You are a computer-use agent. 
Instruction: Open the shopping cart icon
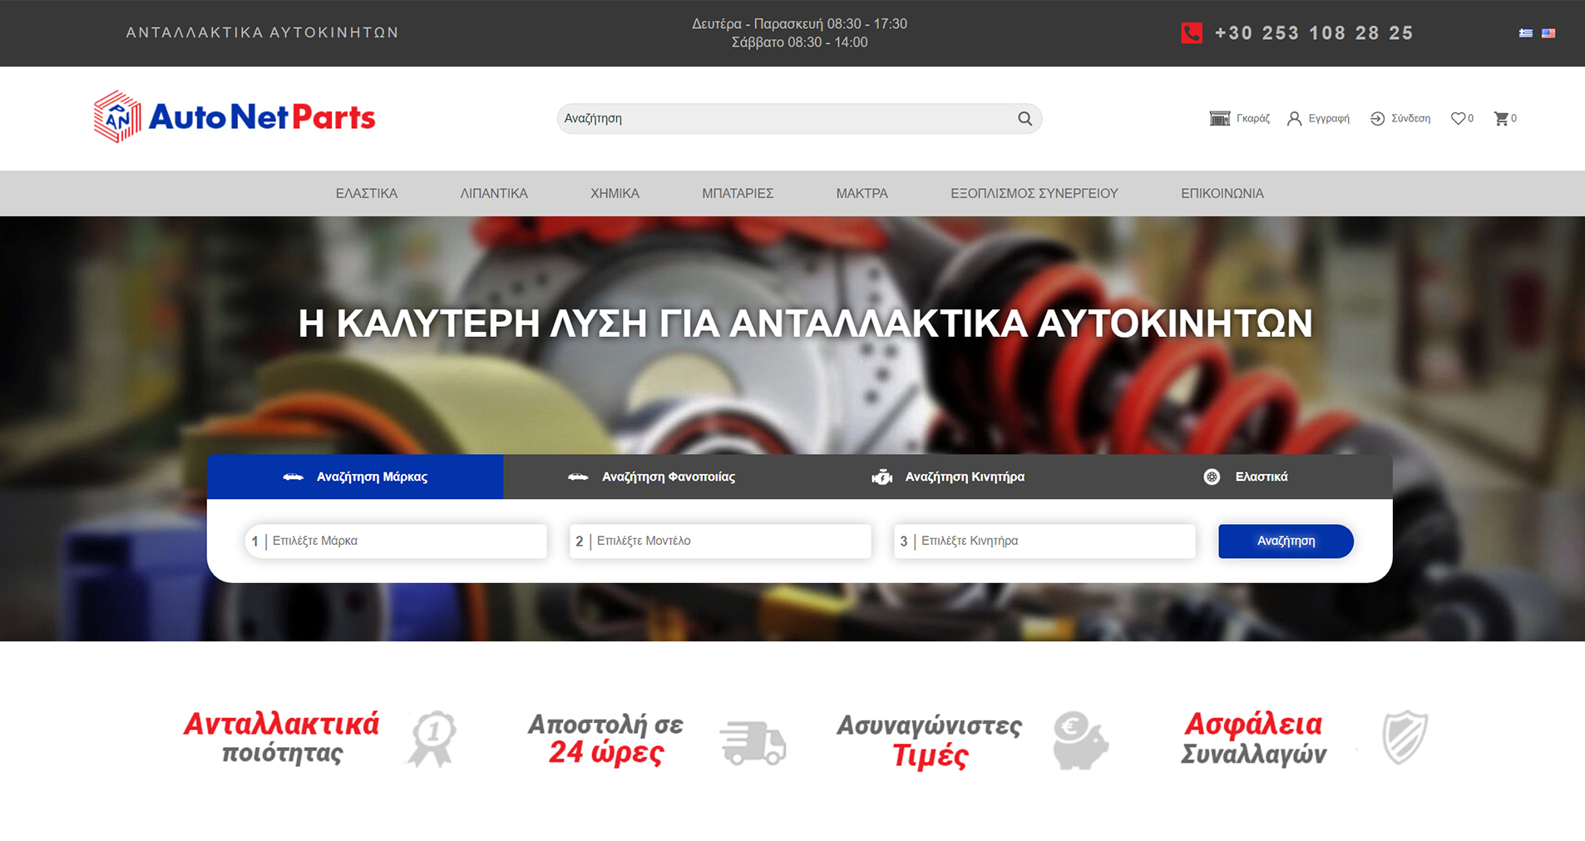[x=1501, y=119]
